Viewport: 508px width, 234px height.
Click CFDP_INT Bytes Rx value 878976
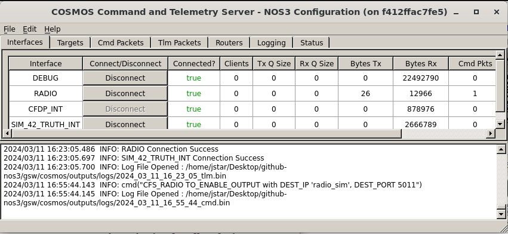(x=420, y=109)
